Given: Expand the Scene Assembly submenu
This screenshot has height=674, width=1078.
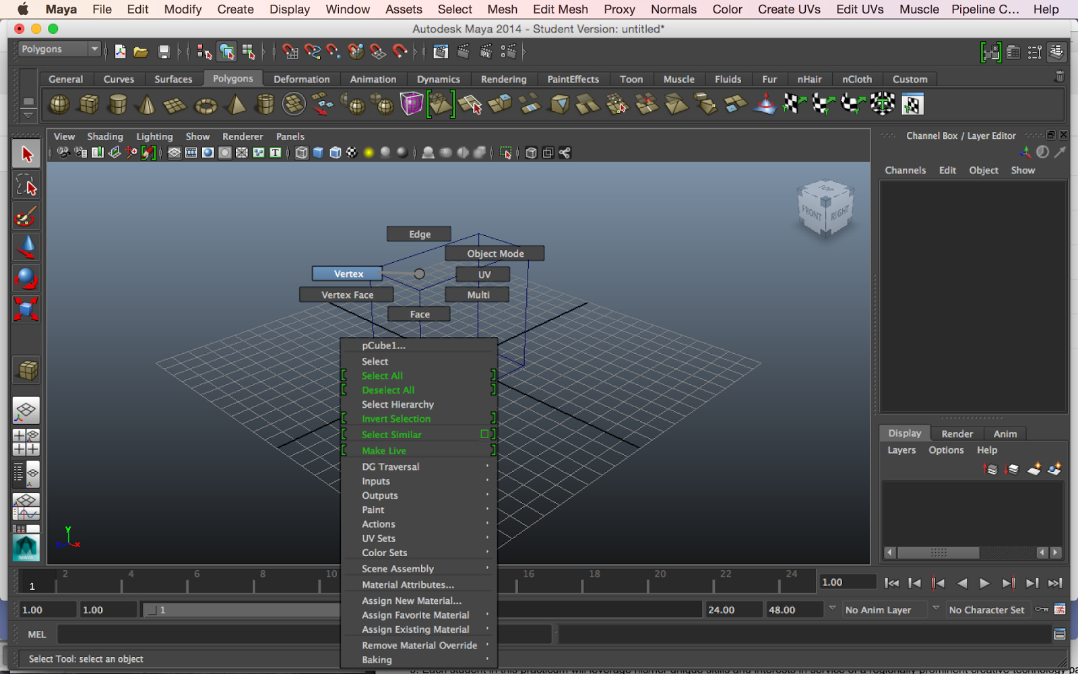Looking at the screenshot, I should pos(420,569).
